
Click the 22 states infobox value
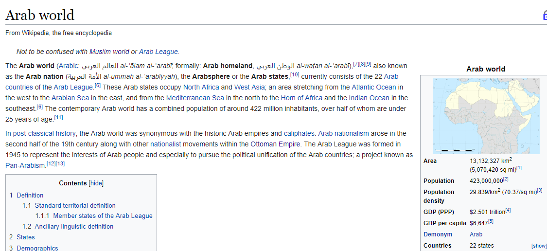point(482,246)
